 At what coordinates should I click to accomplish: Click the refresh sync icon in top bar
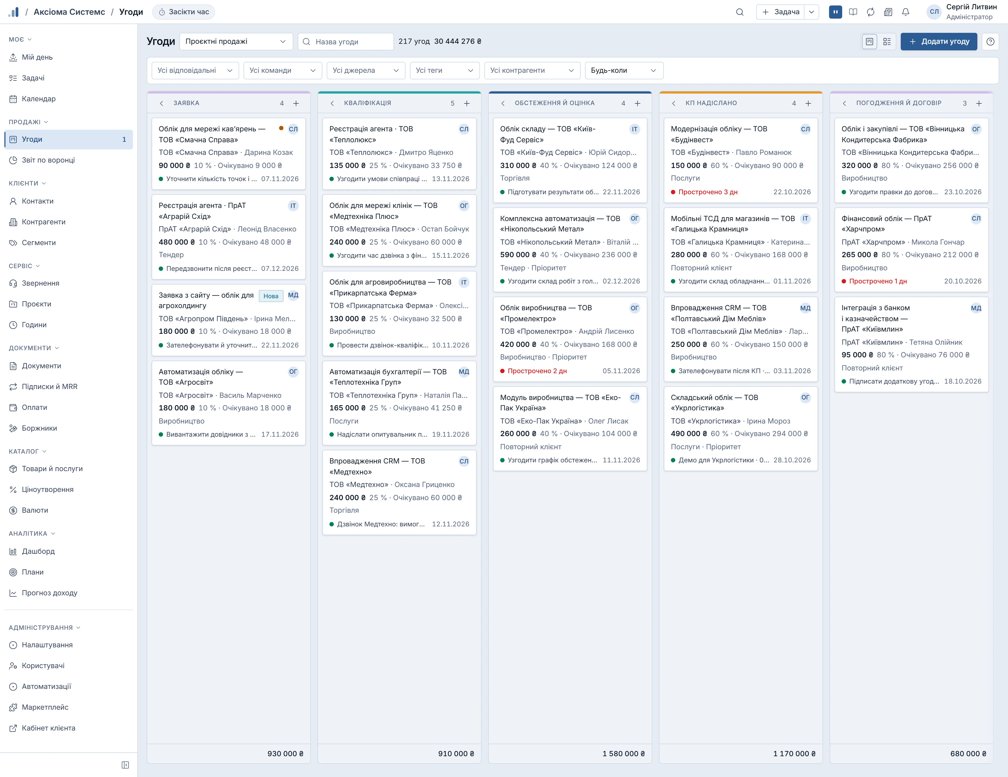click(x=870, y=12)
